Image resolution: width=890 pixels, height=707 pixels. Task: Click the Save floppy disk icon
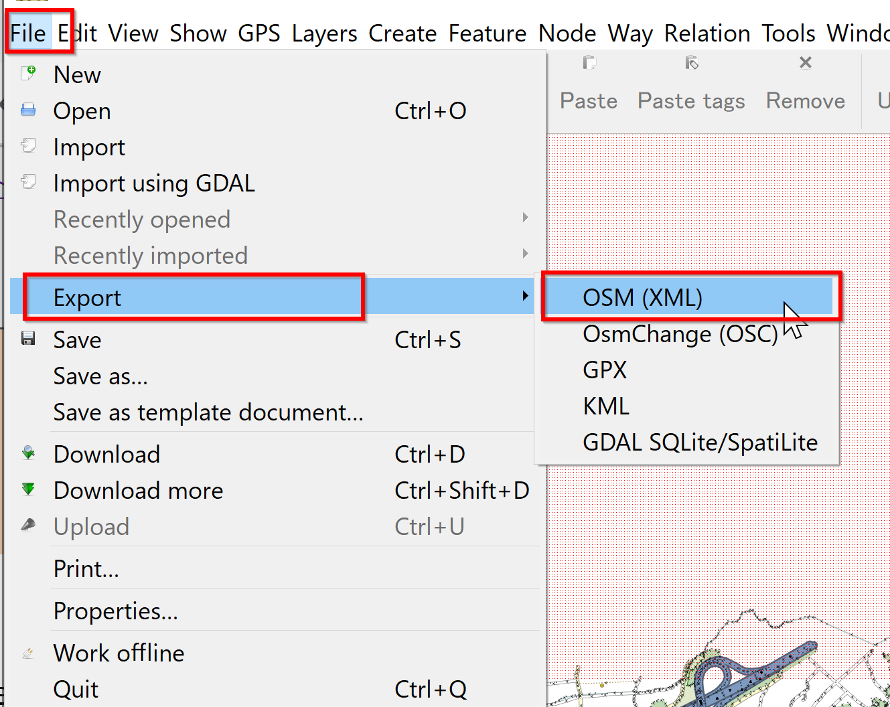pos(28,339)
